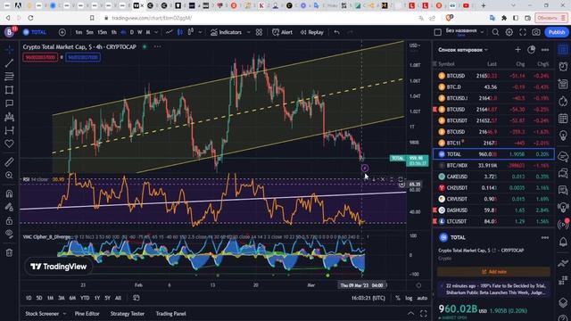This screenshot has width=571, height=321.
Task: Select the All date range
Action: (118, 298)
